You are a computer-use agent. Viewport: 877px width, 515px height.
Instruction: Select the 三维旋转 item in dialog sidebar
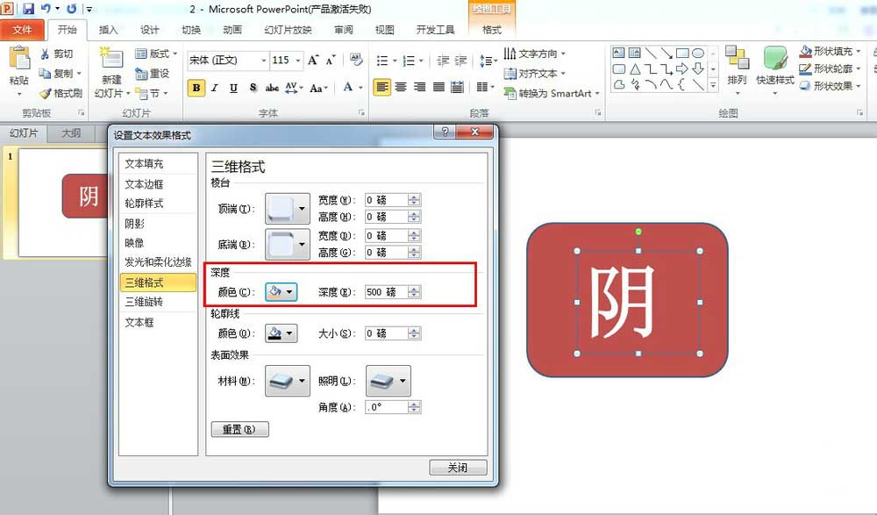(144, 303)
